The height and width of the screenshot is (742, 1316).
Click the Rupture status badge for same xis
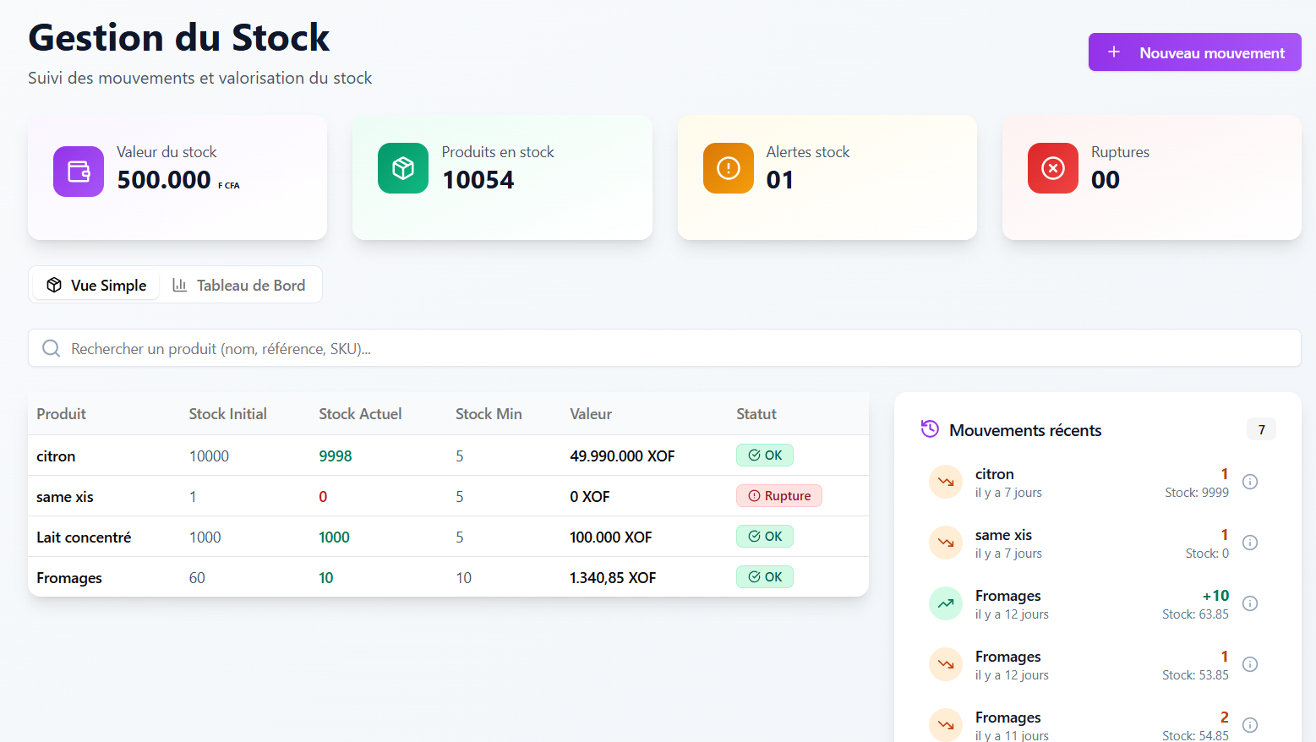click(778, 495)
